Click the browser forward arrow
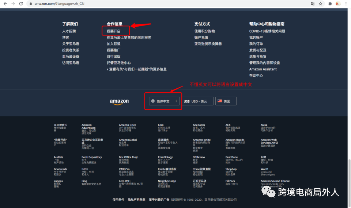Viewport: 351px width, 208px height. tap(13, 4)
